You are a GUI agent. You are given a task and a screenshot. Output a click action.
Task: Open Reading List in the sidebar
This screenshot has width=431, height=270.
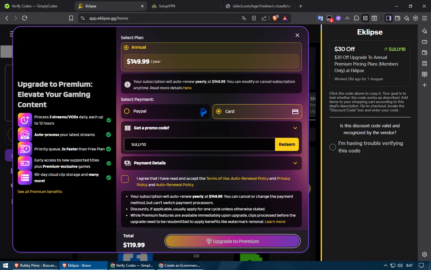[x=424, y=74]
